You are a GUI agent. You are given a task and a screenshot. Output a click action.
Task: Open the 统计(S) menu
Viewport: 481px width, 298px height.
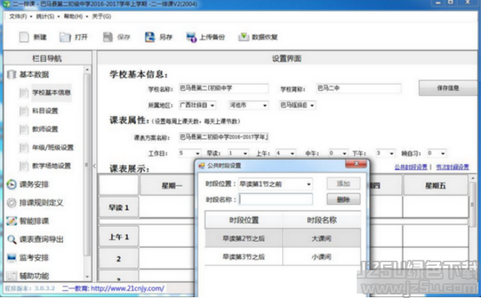click(x=45, y=16)
